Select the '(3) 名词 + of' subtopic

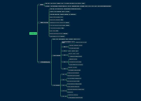[64, 85]
